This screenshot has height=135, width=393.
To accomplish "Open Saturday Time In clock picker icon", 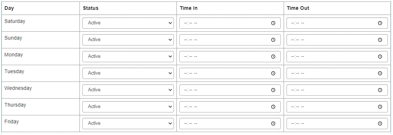I will (273, 23).
